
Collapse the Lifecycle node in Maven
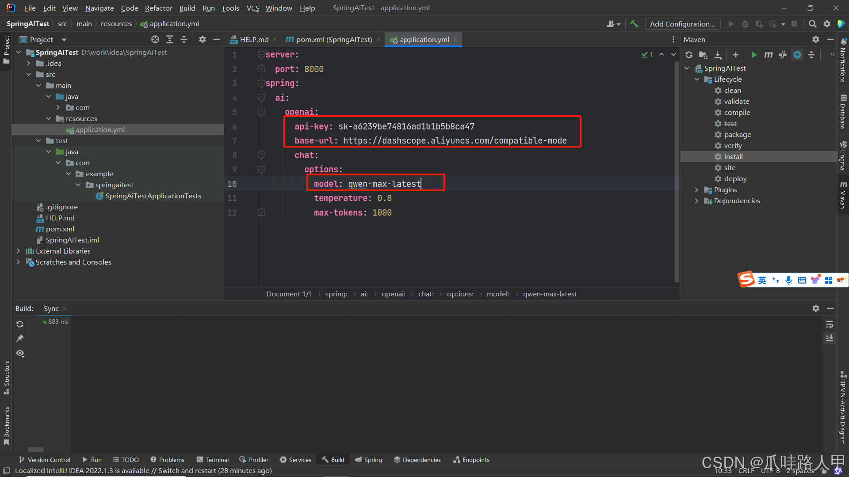click(x=697, y=79)
